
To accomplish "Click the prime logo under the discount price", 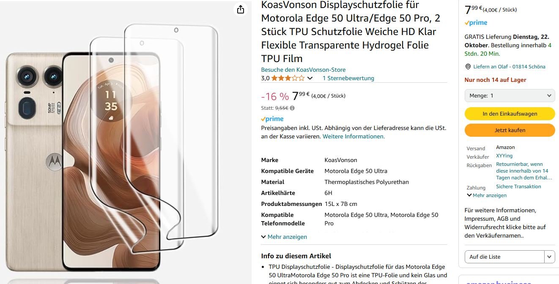I will 272,119.
